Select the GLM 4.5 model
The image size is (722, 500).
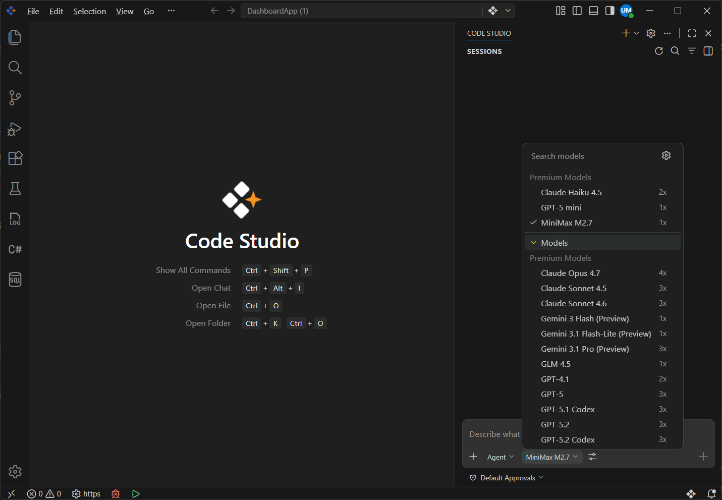click(x=603, y=364)
